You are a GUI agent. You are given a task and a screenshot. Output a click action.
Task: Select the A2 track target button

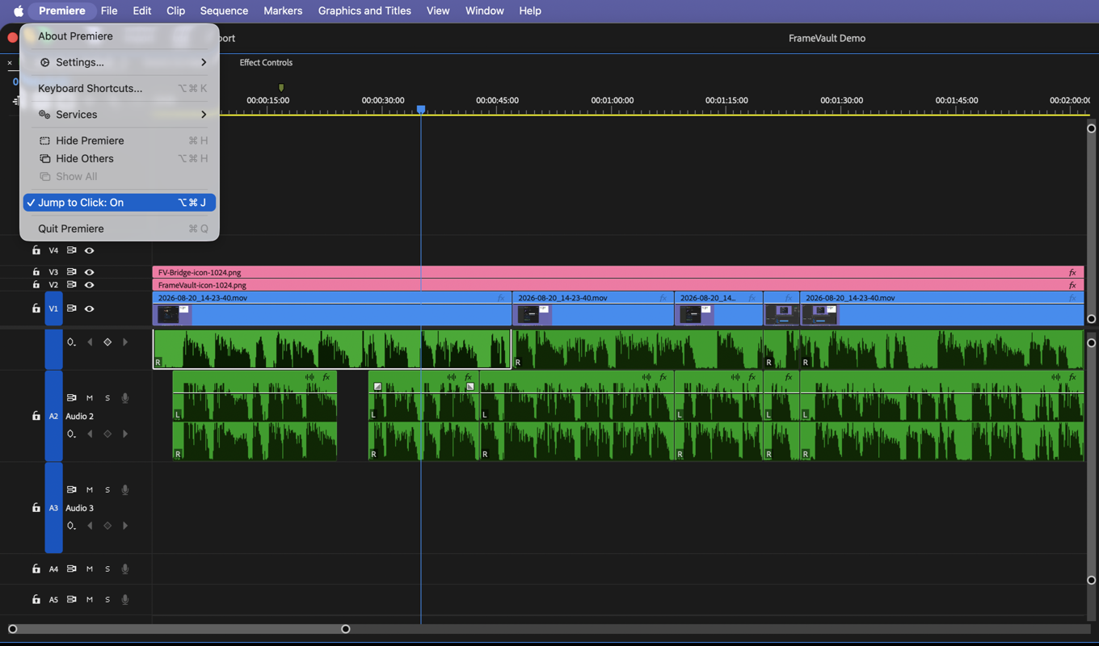(x=53, y=416)
